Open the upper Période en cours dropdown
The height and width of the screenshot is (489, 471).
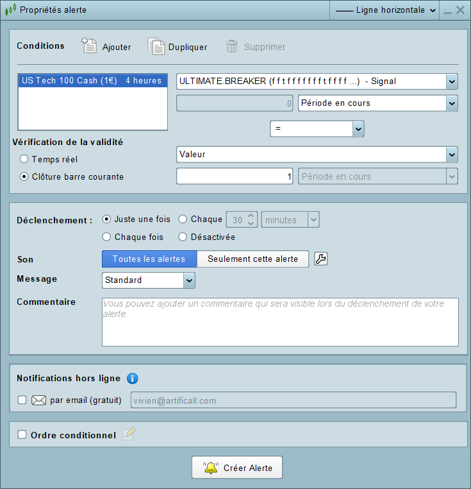click(x=452, y=103)
